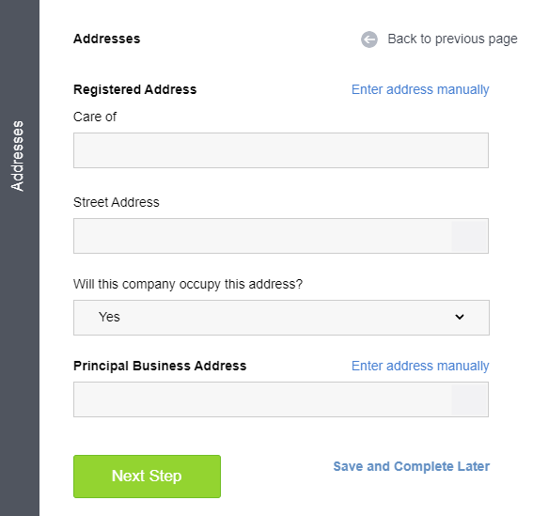Click the Street Address label
533x516 pixels.
click(117, 202)
